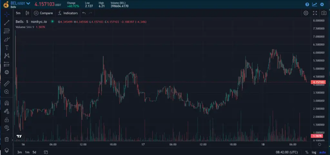330x155 pixels.
Task: Click the 18 date marker on time axis
Action: (x=263, y=144)
